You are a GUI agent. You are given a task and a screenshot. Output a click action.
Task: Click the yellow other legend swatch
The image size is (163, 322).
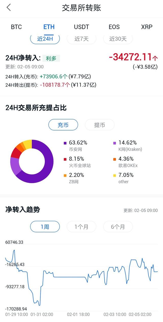coord(115,175)
